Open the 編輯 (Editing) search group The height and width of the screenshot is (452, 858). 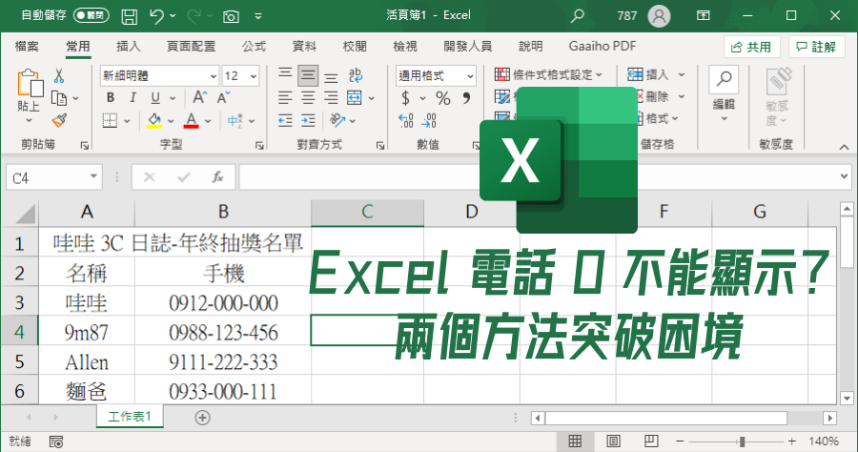coord(724,94)
